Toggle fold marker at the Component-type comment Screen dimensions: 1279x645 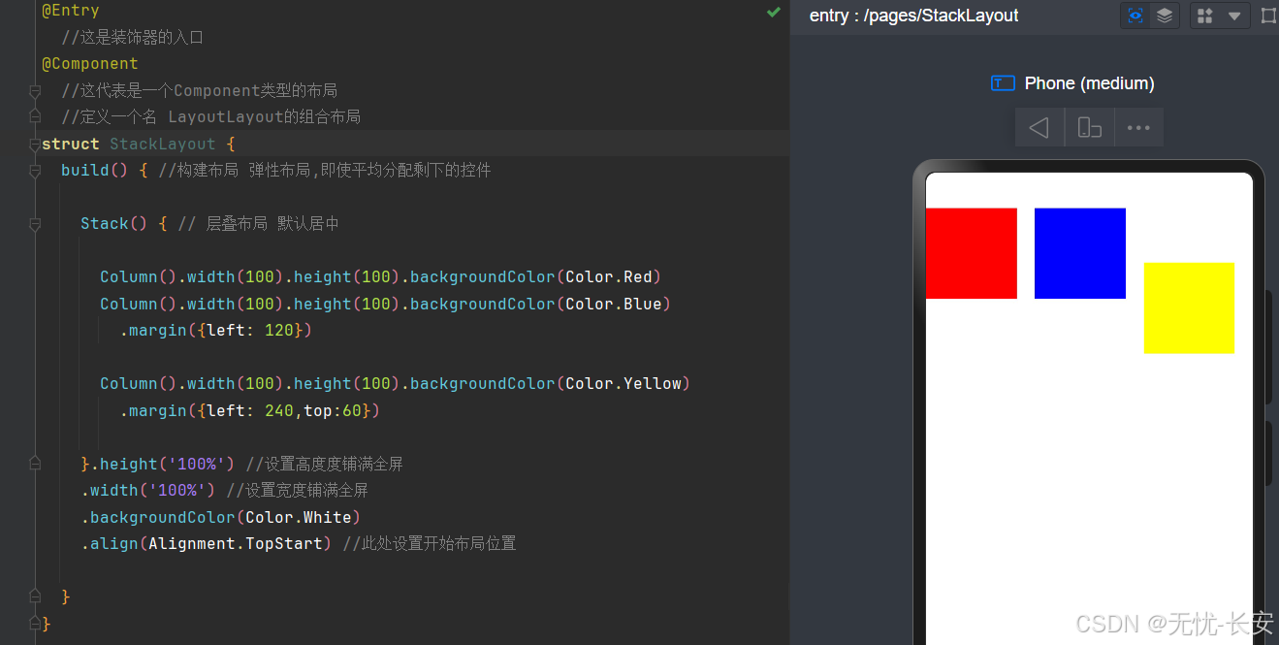point(35,91)
